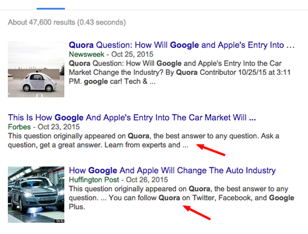The height and width of the screenshot is (234, 308).
Task: Click red arrow beside the Forbes snippet
Action: (210, 150)
